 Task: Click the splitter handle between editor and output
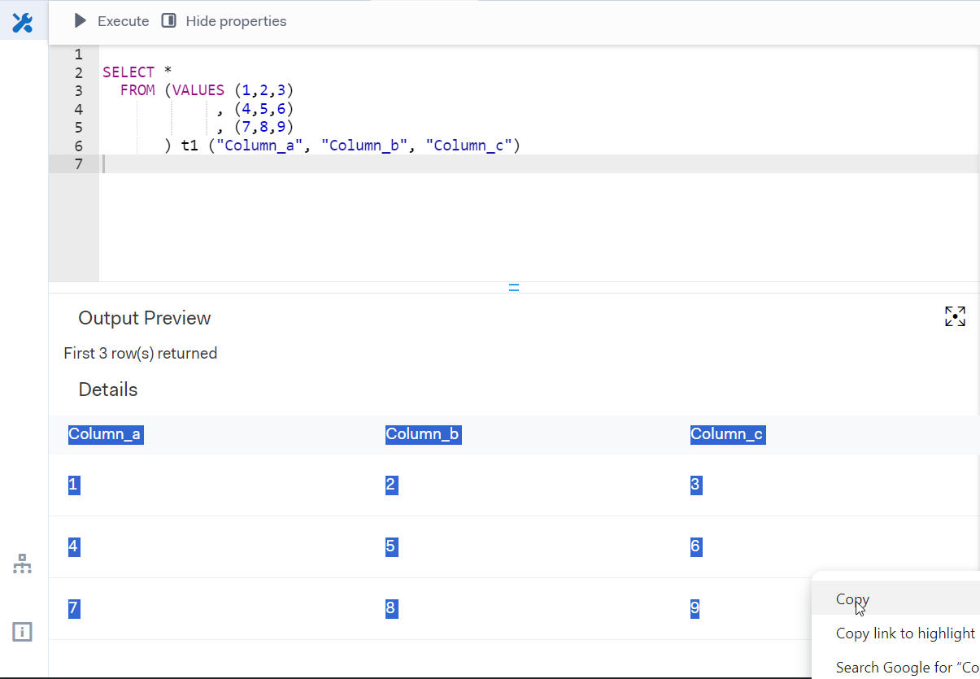(514, 287)
